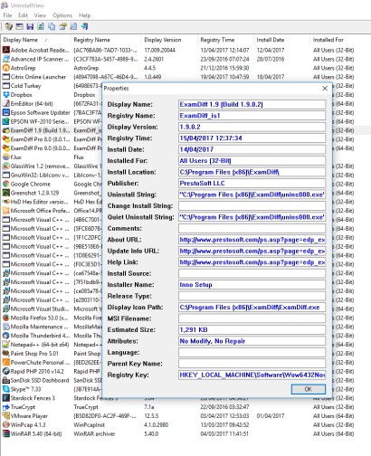Click registry name WinRAR archiver

(x=94, y=433)
